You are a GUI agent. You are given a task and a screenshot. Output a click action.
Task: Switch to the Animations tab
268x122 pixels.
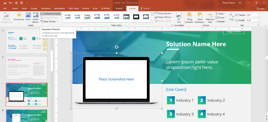pyautogui.click(x=59, y=8)
